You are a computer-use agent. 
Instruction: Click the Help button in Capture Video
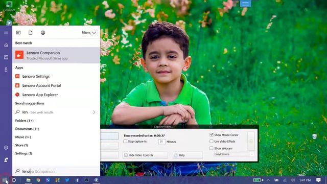click(x=188, y=155)
